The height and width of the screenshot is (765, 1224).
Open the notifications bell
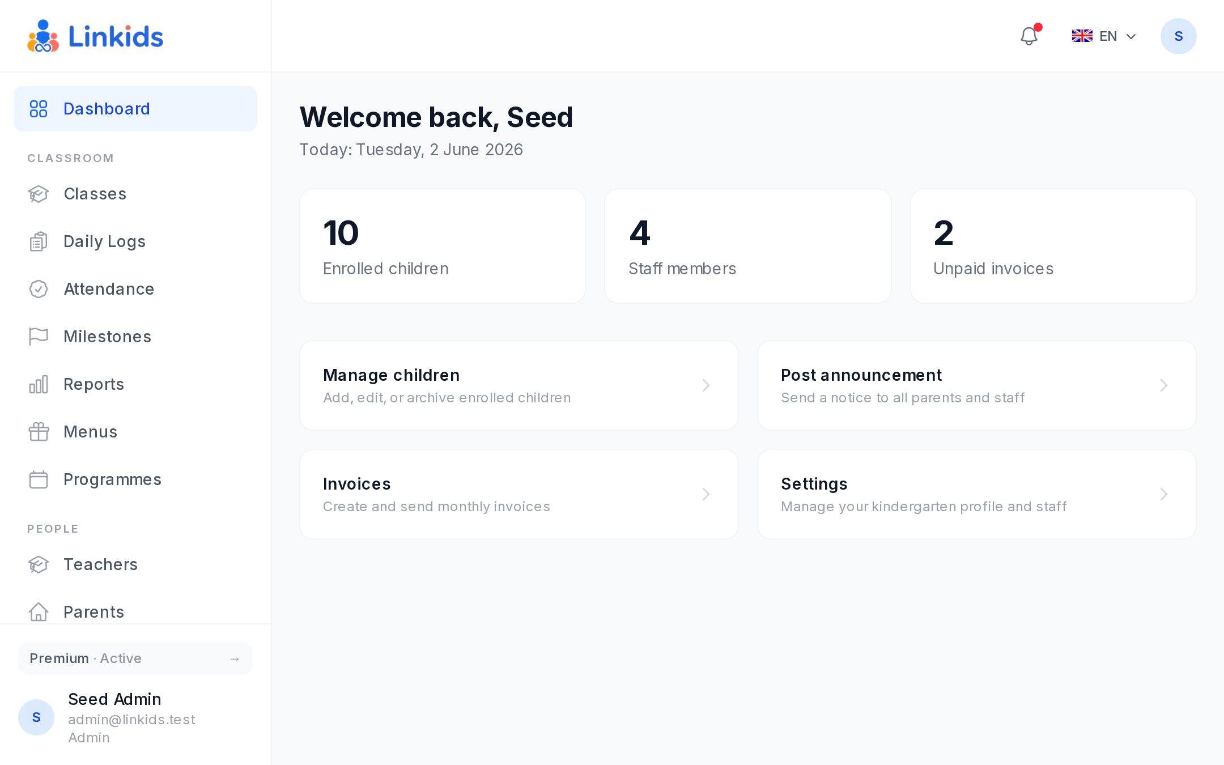point(1029,36)
